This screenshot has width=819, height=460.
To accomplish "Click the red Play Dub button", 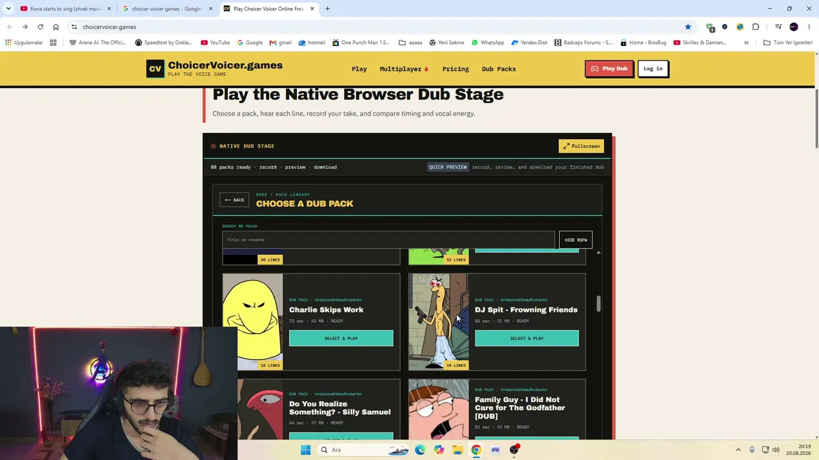I will point(609,68).
